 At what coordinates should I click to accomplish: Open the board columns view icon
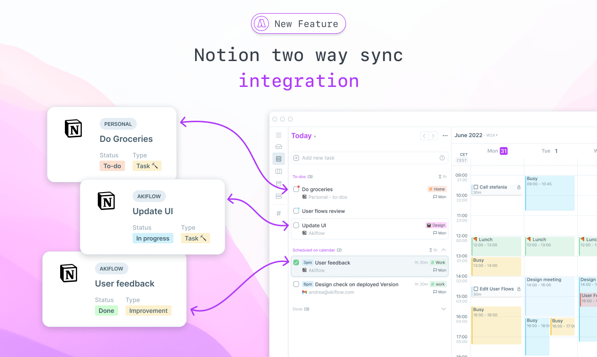[x=279, y=171]
